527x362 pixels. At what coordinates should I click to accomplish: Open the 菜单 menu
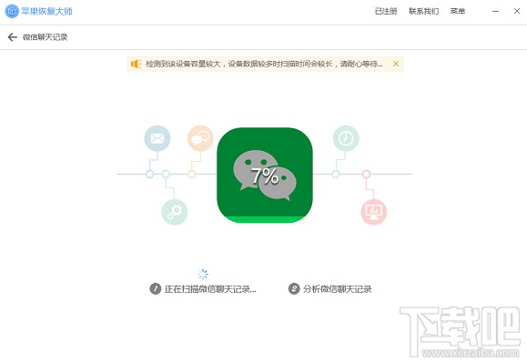coord(458,11)
